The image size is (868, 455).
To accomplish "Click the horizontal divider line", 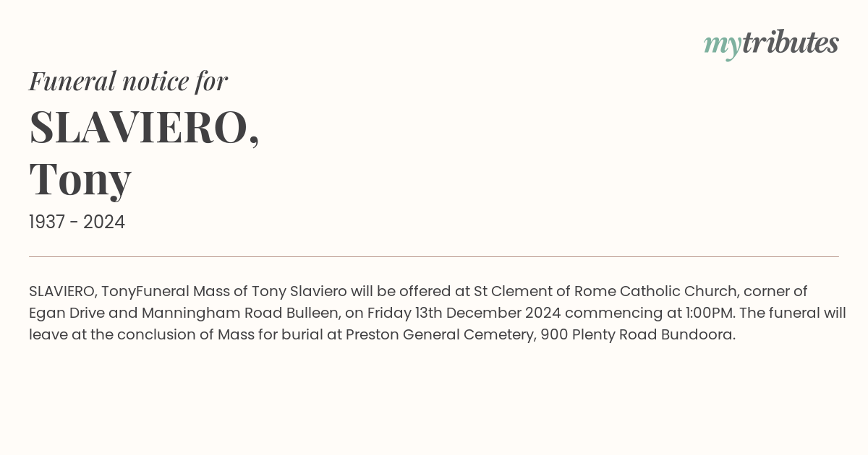I will pos(434,256).
